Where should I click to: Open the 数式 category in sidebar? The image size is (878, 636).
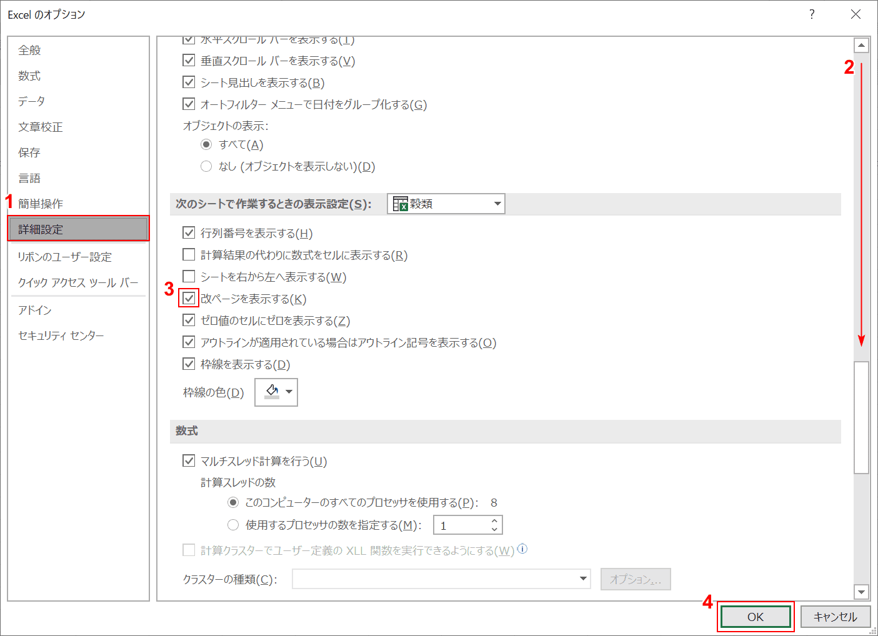pyautogui.click(x=79, y=76)
